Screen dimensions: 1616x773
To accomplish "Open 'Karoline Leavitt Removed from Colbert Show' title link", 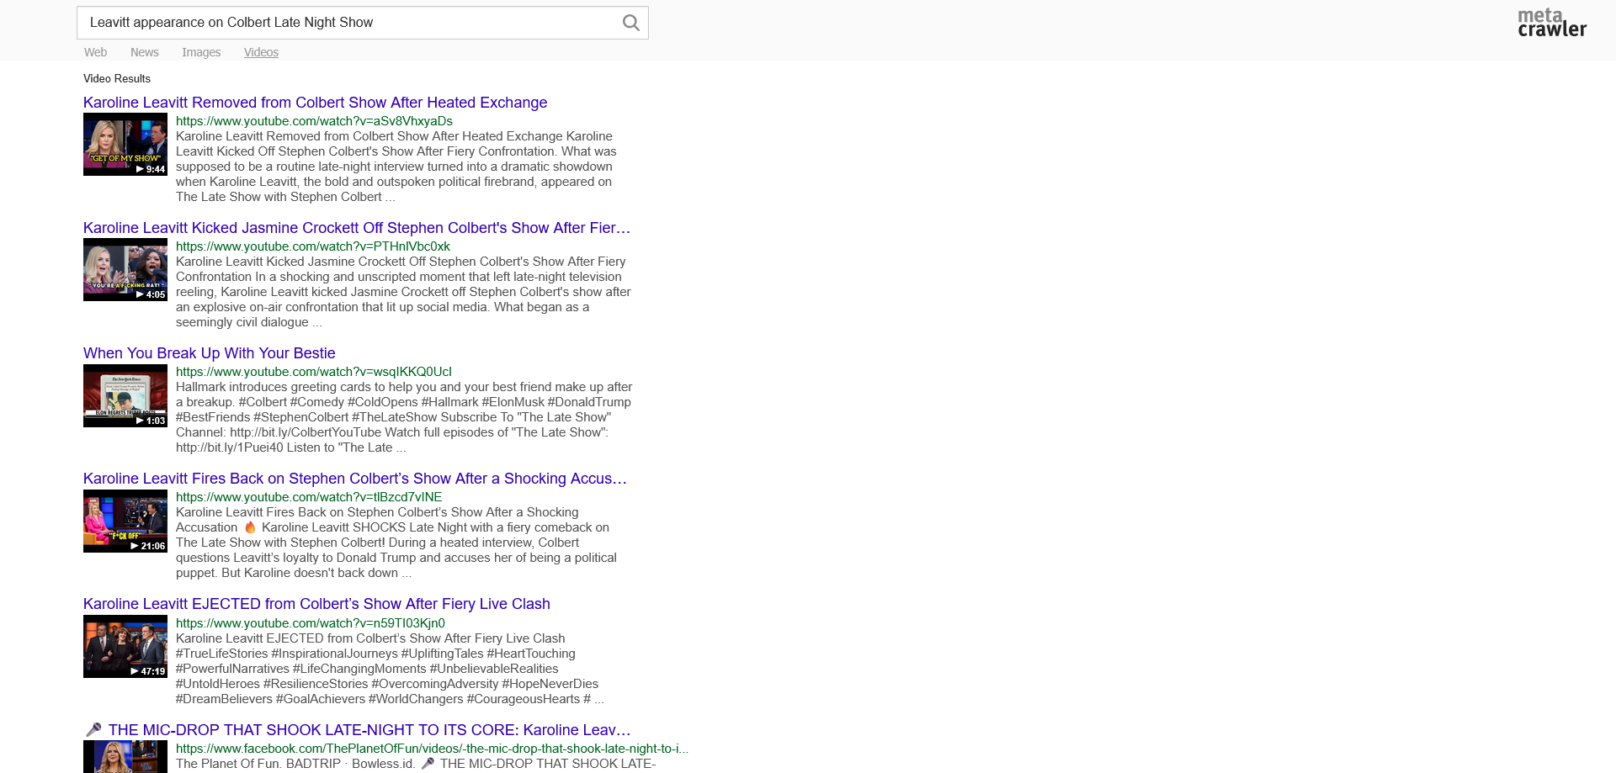I will 315,103.
